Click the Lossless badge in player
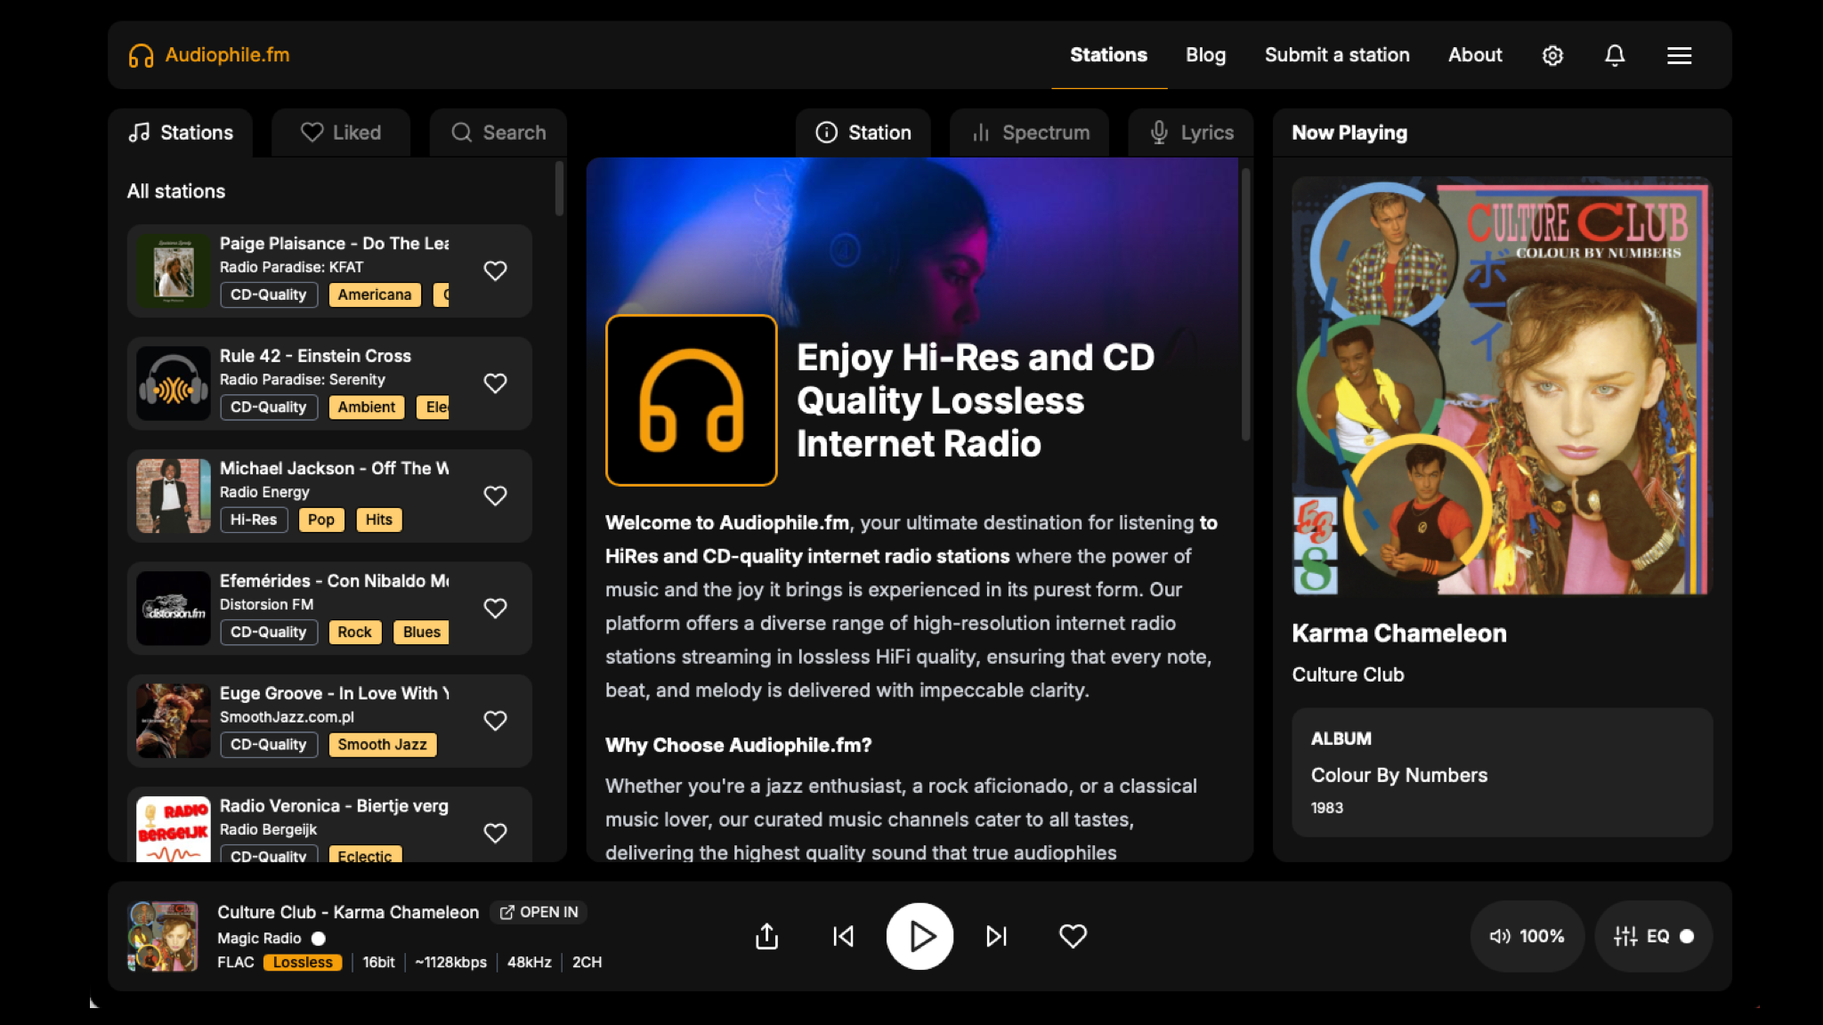This screenshot has width=1823, height=1025. 303,963
